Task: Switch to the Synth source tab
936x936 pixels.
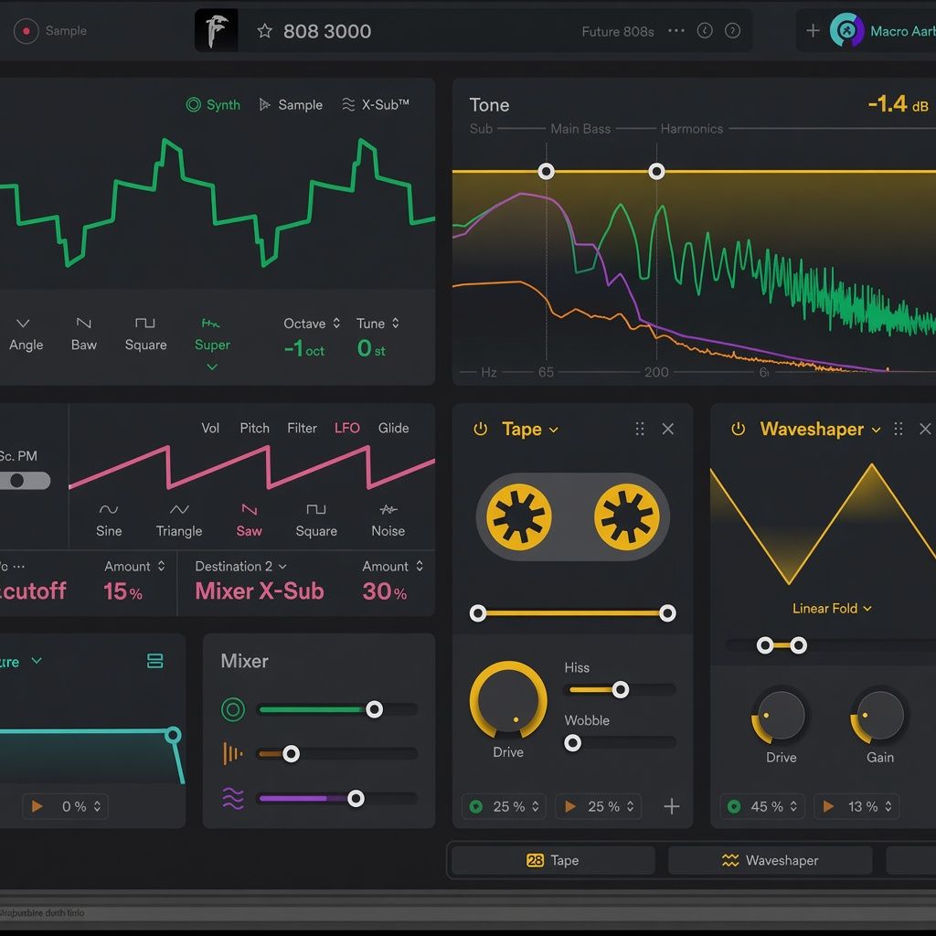Action: point(213,105)
